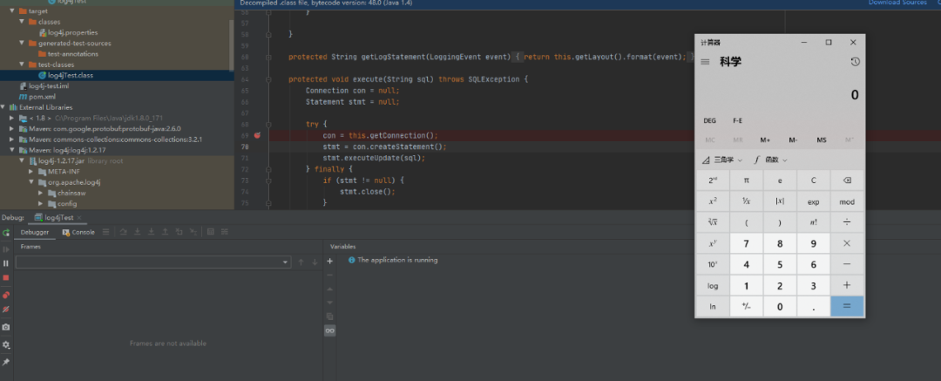Open the 三角学 trigonometry dropdown
Image resolution: width=941 pixels, height=381 pixels.
(722, 160)
